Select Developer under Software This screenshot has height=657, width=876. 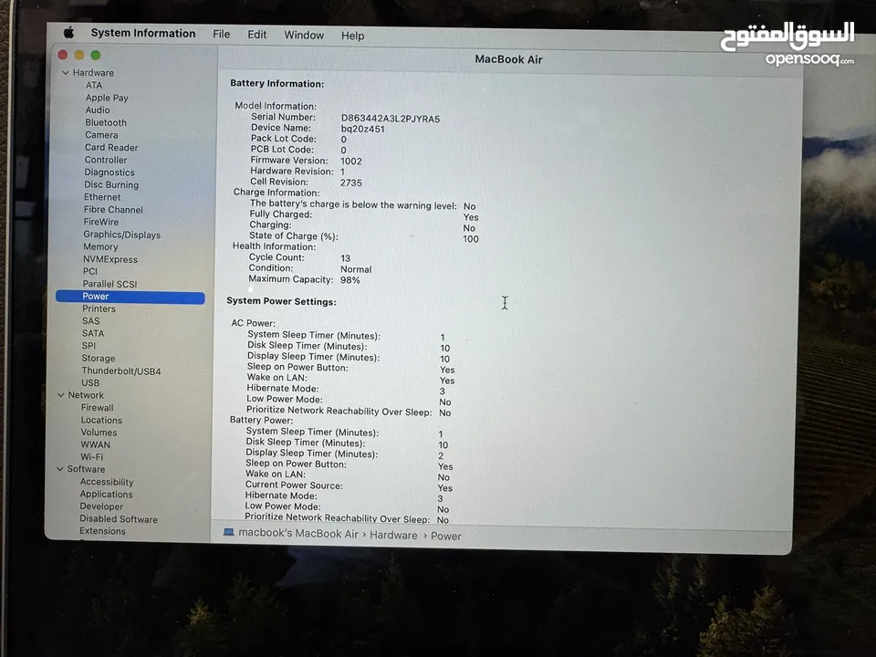[101, 506]
